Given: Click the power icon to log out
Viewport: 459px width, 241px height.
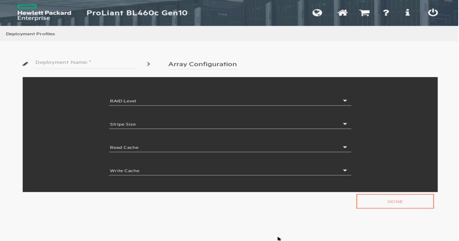Looking at the screenshot, I should tap(433, 13).
